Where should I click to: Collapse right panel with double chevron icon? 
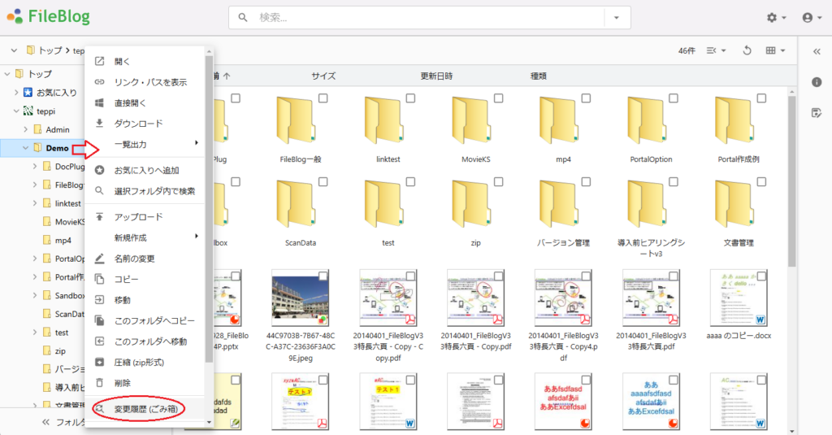[x=817, y=51]
